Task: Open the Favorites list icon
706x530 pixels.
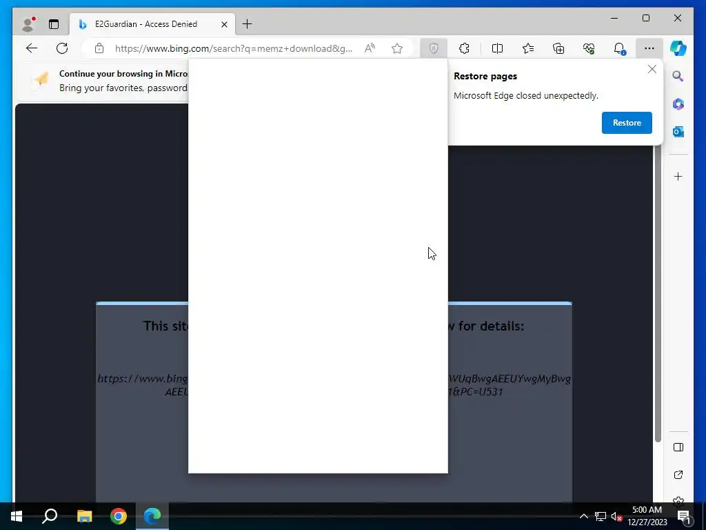Action: tap(528, 48)
